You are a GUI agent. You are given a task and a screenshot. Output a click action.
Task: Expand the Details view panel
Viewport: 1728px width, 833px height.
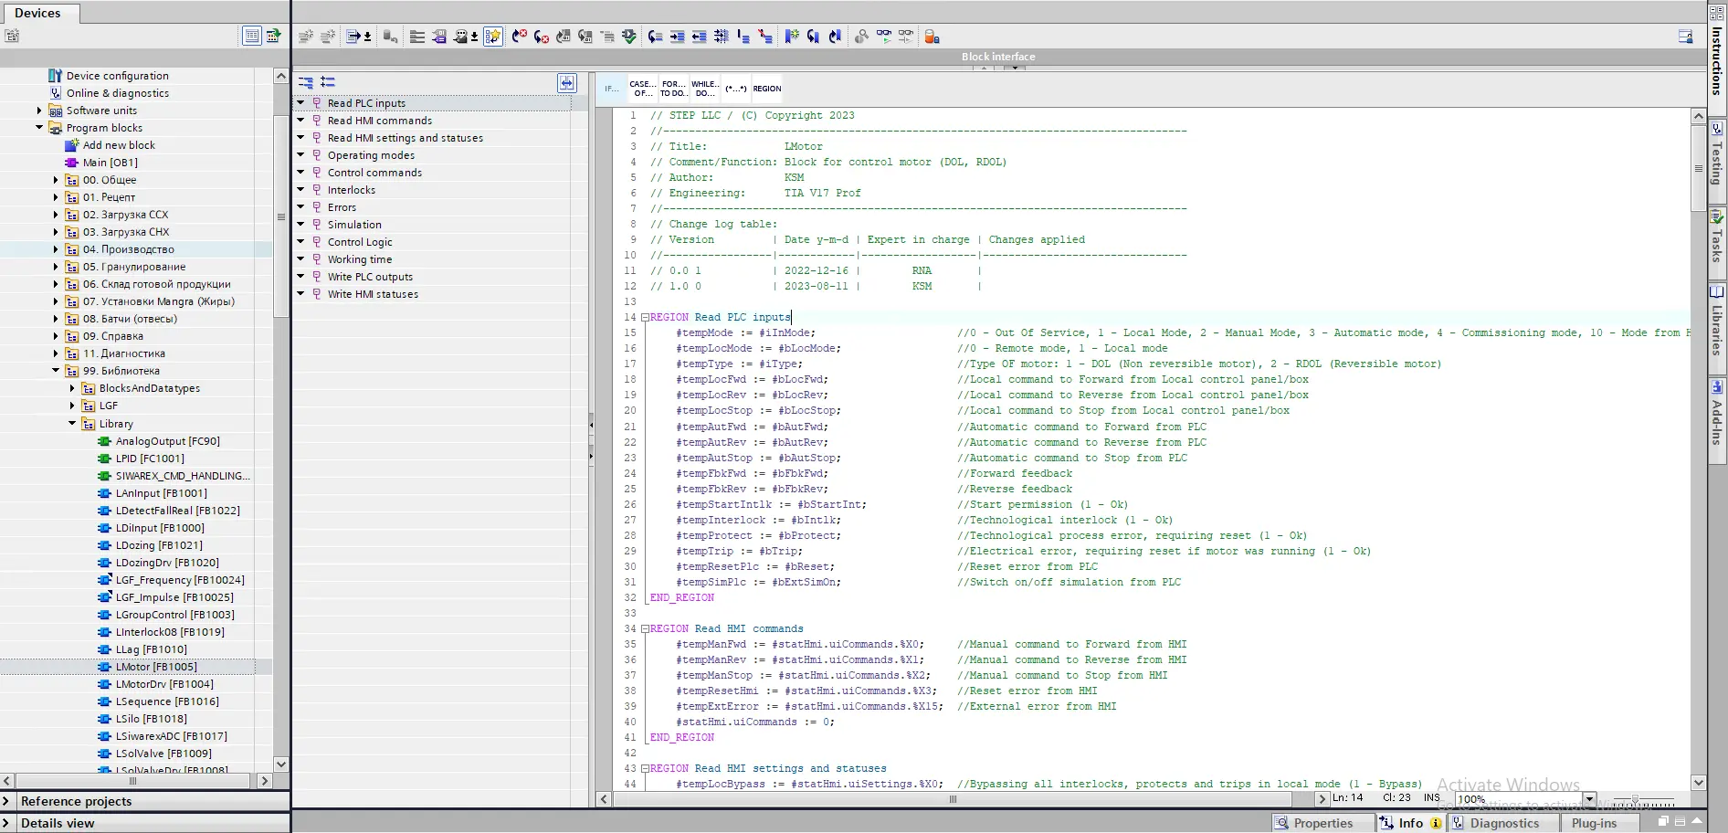coord(5,823)
